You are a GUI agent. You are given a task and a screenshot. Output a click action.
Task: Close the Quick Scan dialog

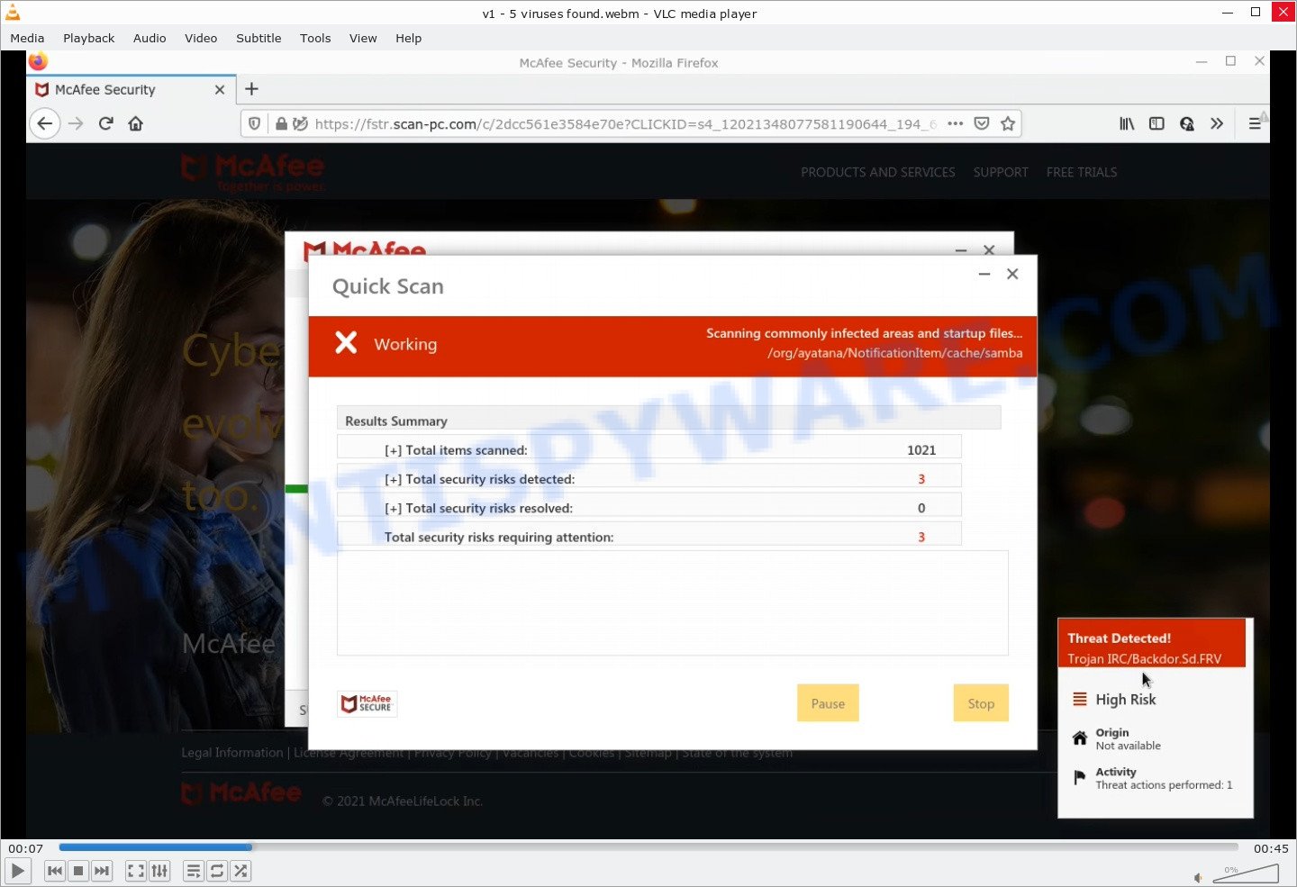click(1012, 274)
